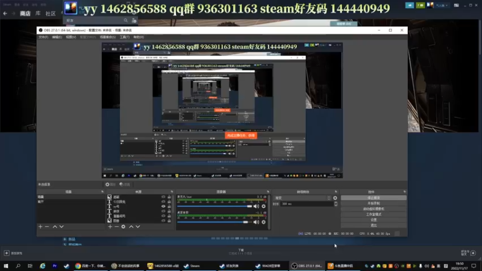482x271 pixels.
Task: Move scene up in Scenes panel
Action: 55,226
